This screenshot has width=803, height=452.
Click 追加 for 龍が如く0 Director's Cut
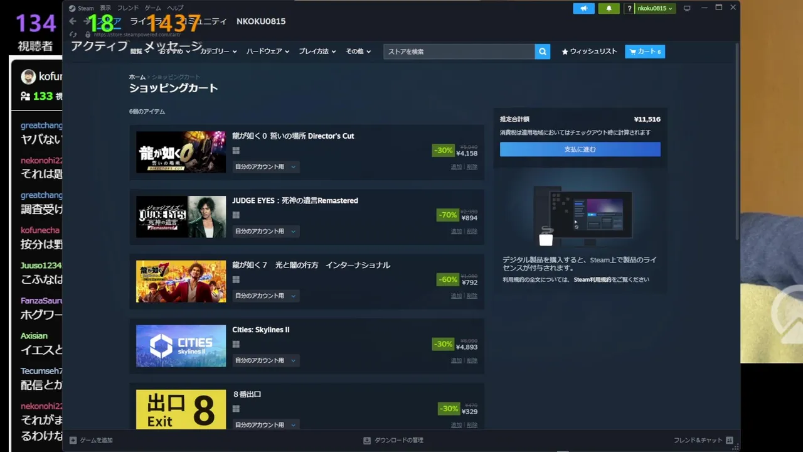tap(456, 167)
